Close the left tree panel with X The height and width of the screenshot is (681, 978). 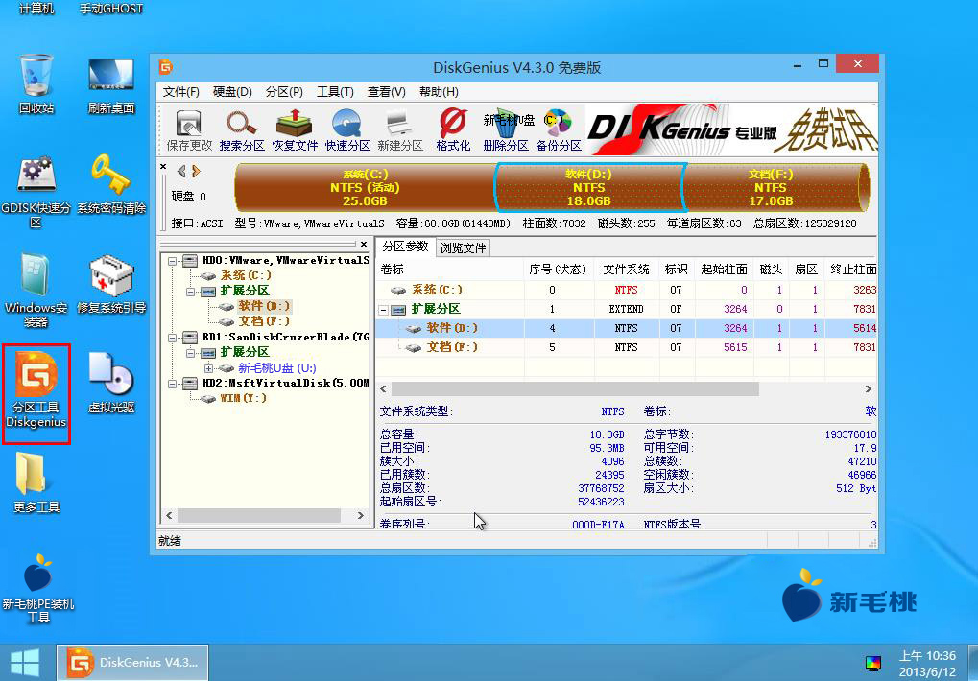point(364,245)
